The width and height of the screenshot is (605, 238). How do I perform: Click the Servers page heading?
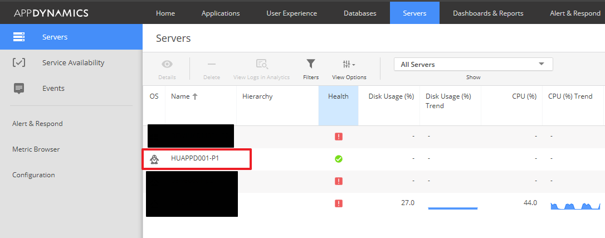(x=173, y=38)
